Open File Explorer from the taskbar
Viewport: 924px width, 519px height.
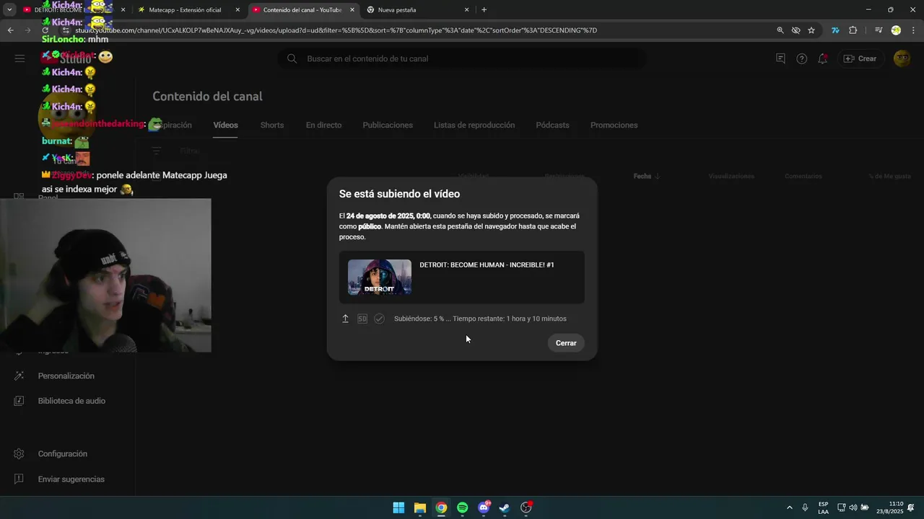pos(420,507)
